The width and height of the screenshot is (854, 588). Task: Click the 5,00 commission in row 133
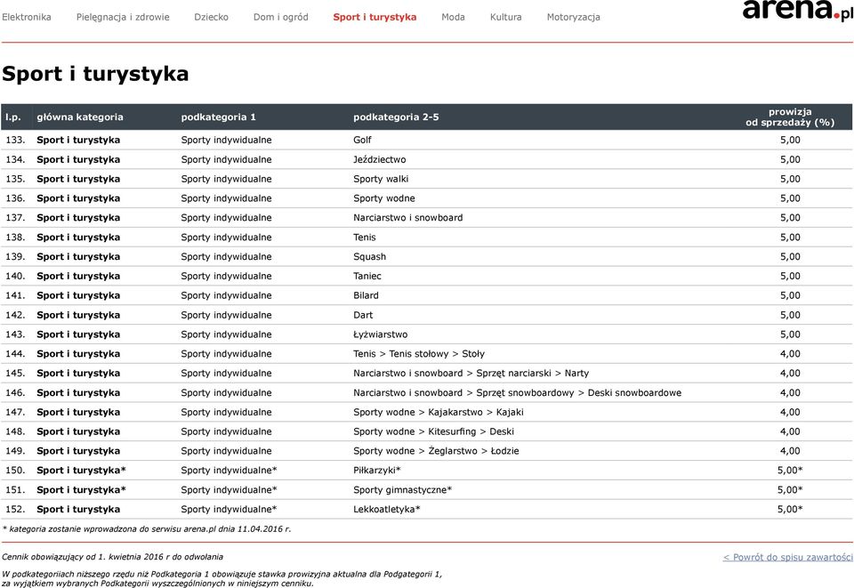[x=790, y=140]
